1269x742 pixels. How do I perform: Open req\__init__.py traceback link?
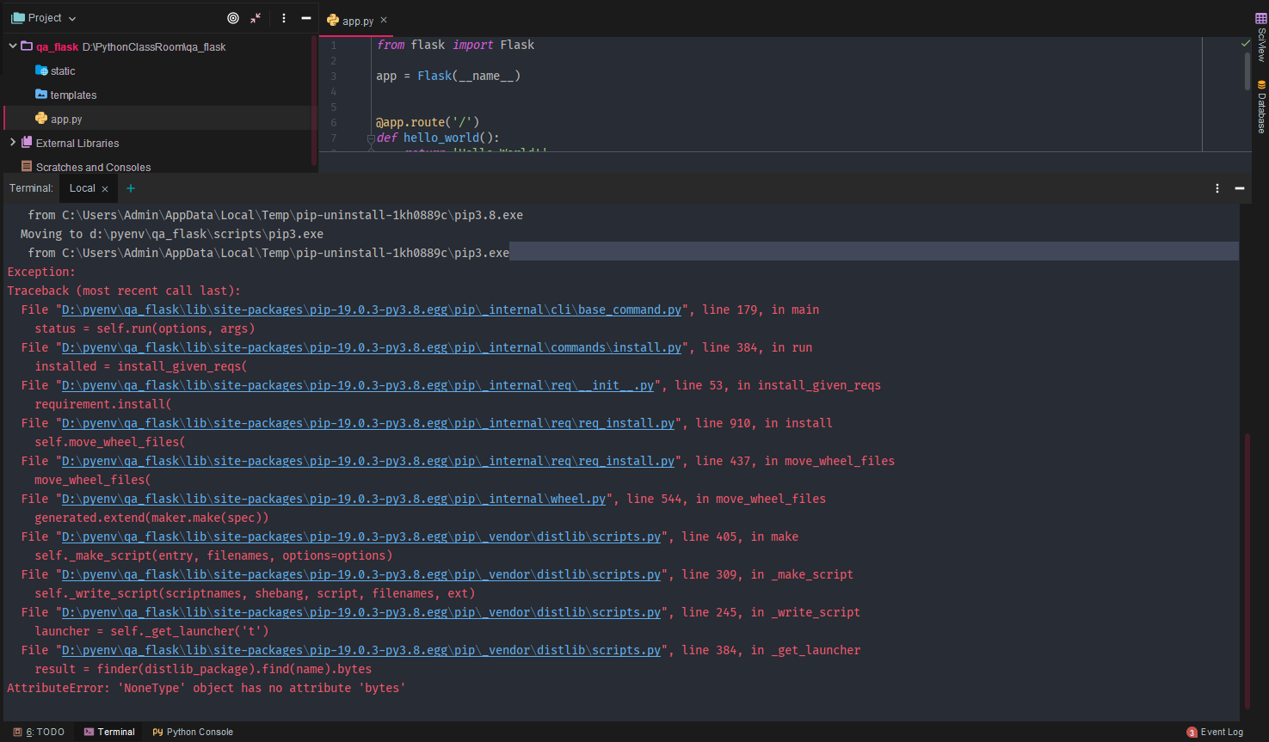click(358, 385)
